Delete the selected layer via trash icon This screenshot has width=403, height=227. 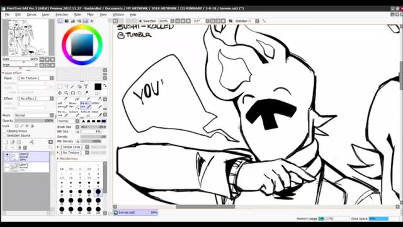click(x=25, y=148)
